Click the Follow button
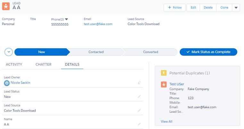The height and width of the screenshot is (129, 244). (x=175, y=8)
